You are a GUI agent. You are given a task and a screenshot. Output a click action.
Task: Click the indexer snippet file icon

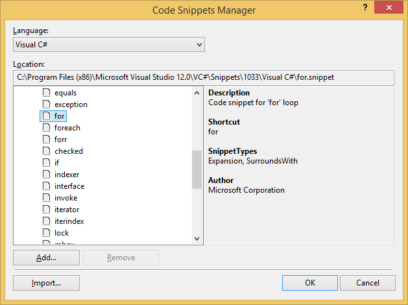pos(46,175)
